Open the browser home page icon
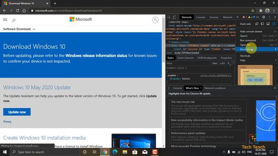Viewport: 278px width, 156px height. tap(24, 10)
